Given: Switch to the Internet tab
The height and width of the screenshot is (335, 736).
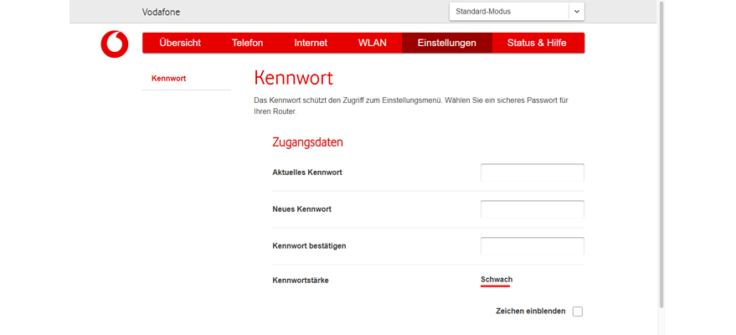Looking at the screenshot, I should coord(311,43).
